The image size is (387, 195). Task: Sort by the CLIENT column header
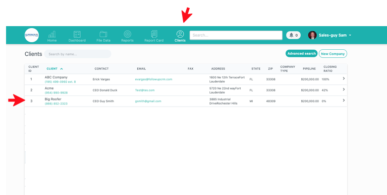54,69
